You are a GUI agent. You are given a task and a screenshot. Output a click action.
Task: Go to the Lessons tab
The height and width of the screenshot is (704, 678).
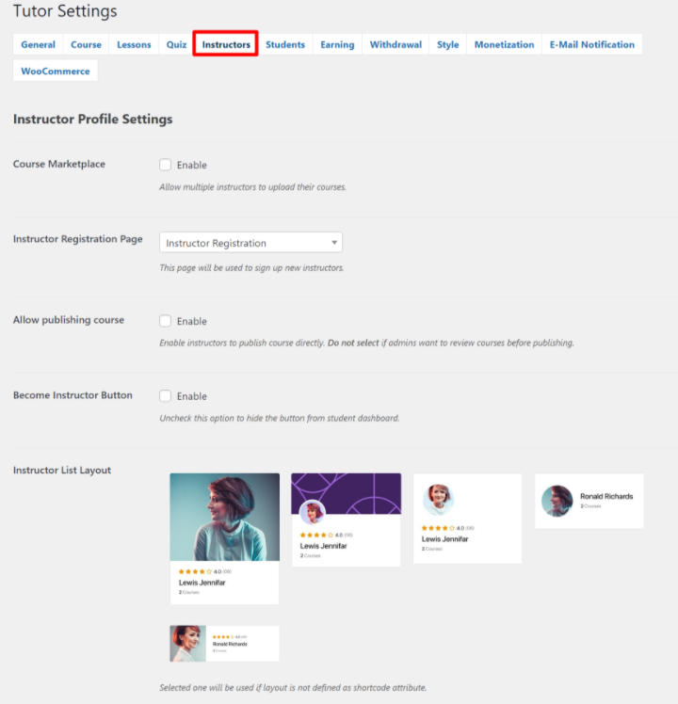coord(134,44)
